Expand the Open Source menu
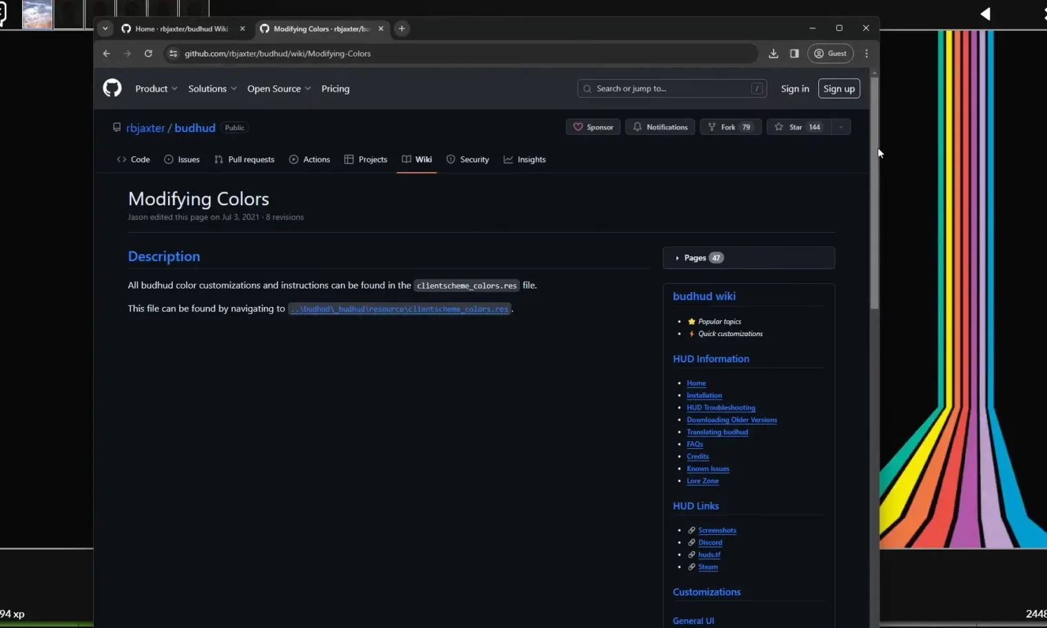The width and height of the screenshot is (1047, 628). coord(279,88)
